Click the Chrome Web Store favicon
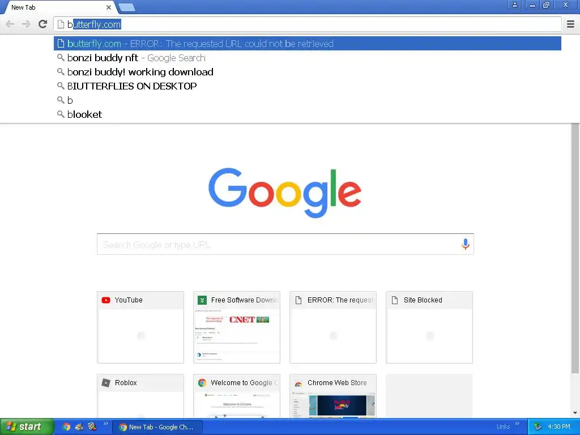Image resolution: width=580 pixels, height=435 pixels. click(x=298, y=383)
